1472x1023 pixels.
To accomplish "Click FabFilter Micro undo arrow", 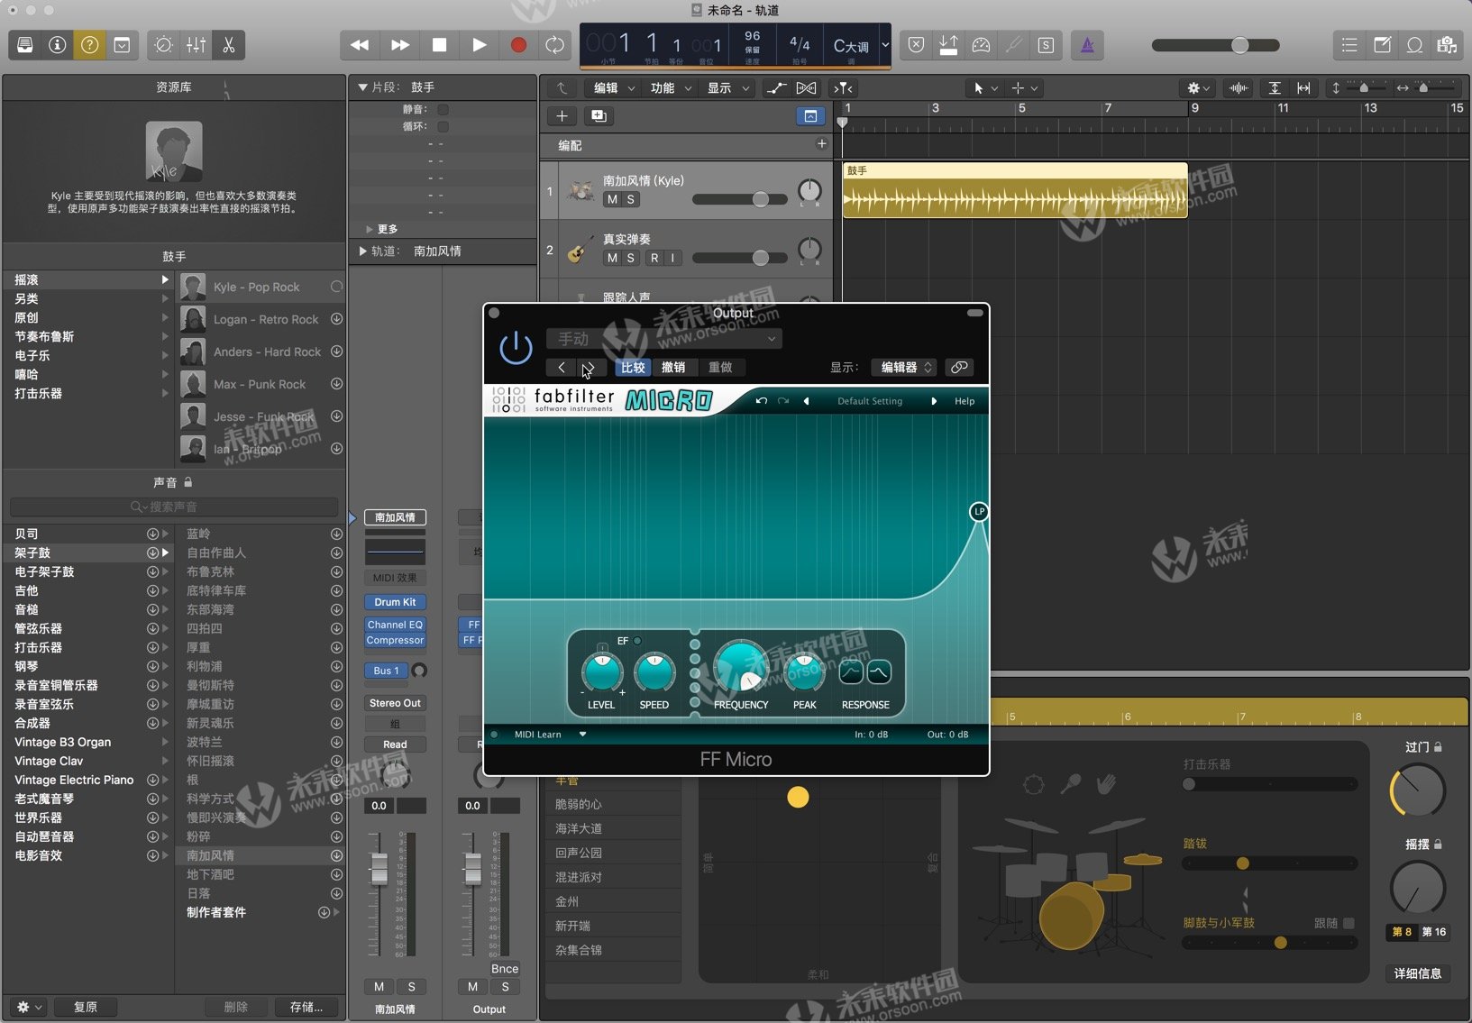I will (x=762, y=401).
